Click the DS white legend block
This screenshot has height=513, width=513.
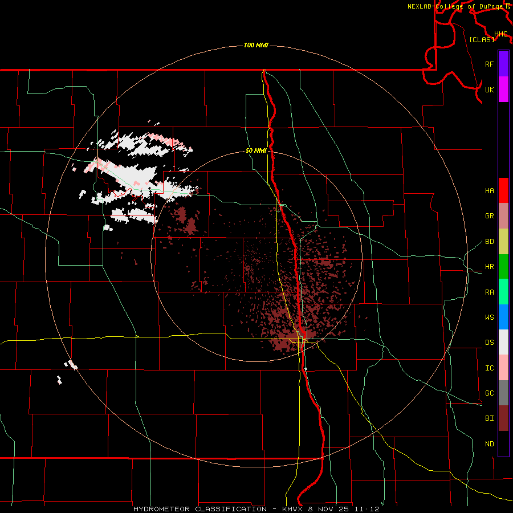coord(503,342)
